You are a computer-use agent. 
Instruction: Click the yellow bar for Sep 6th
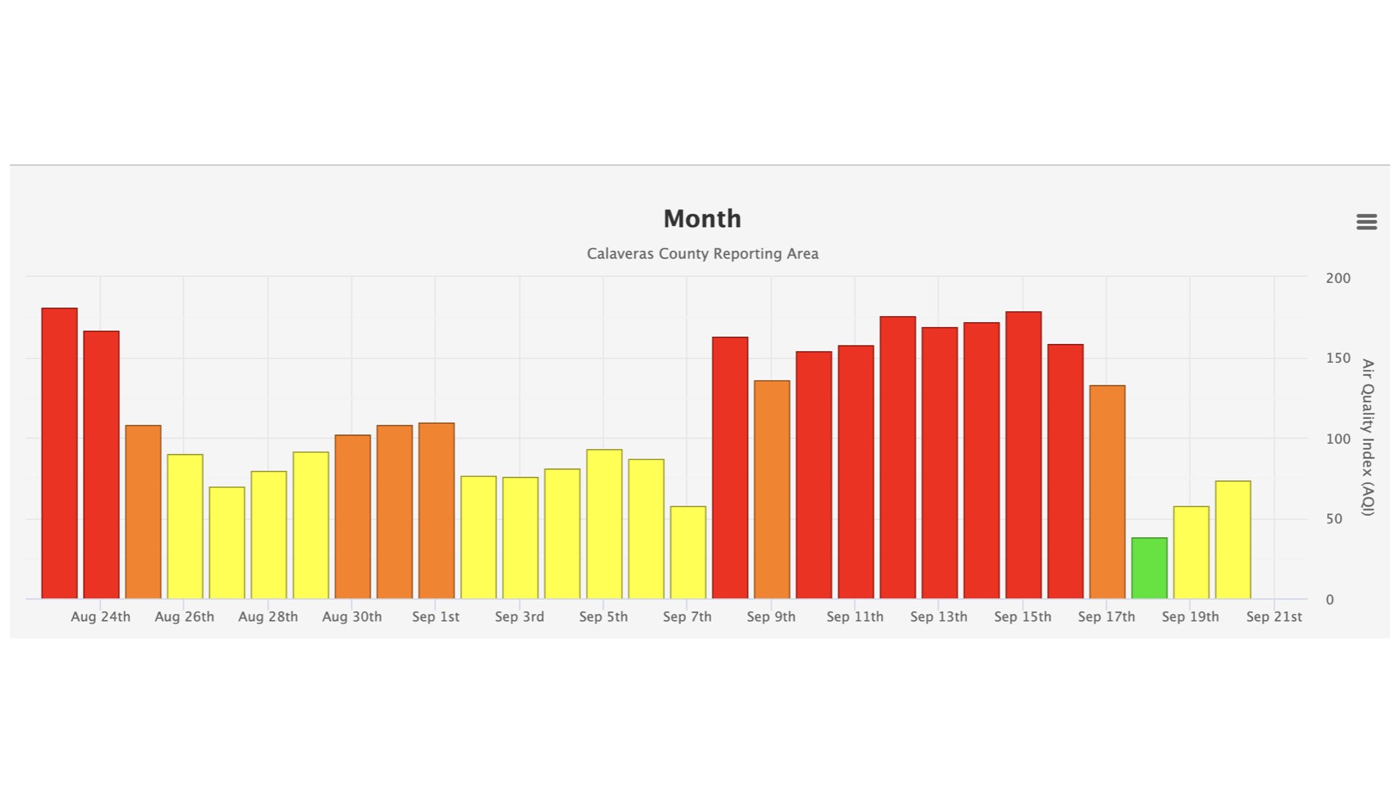[646, 529]
